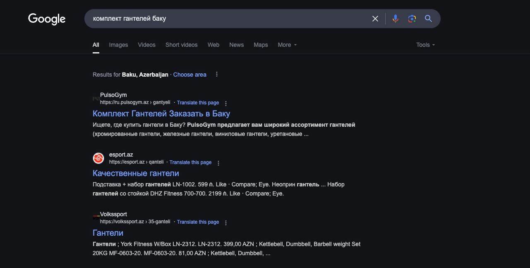530x268 pixels.
Task: Click the Volkssport favicon
Action: click(96, 218)
